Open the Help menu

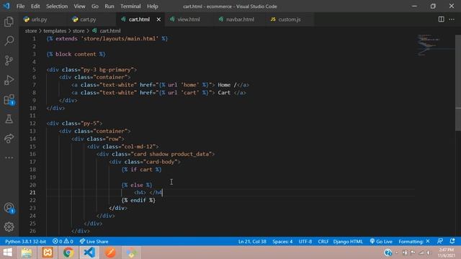153,6
